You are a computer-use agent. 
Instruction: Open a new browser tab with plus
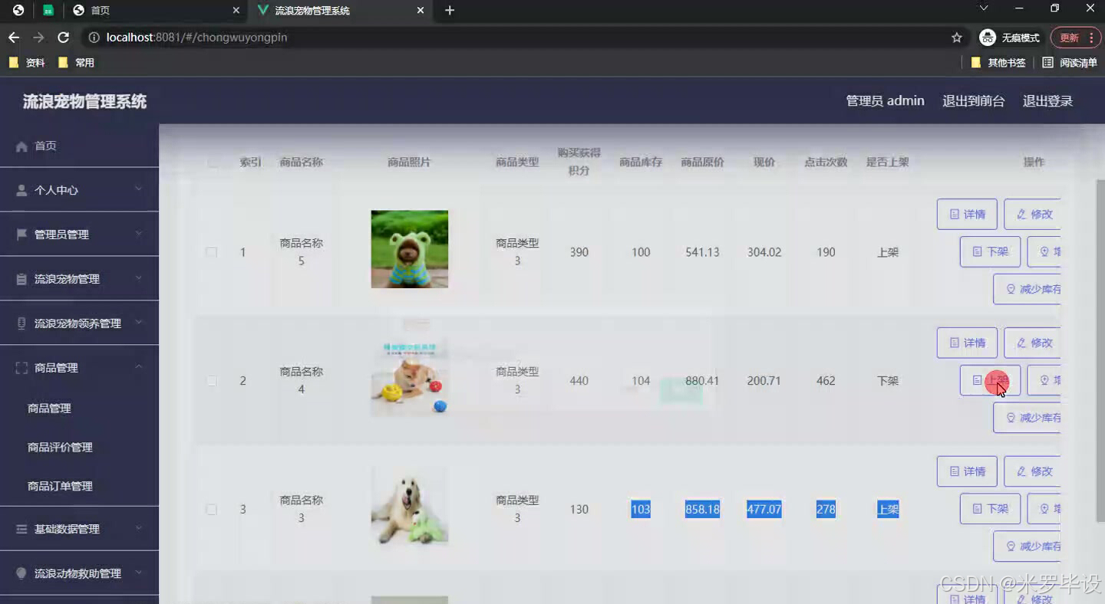450,11
